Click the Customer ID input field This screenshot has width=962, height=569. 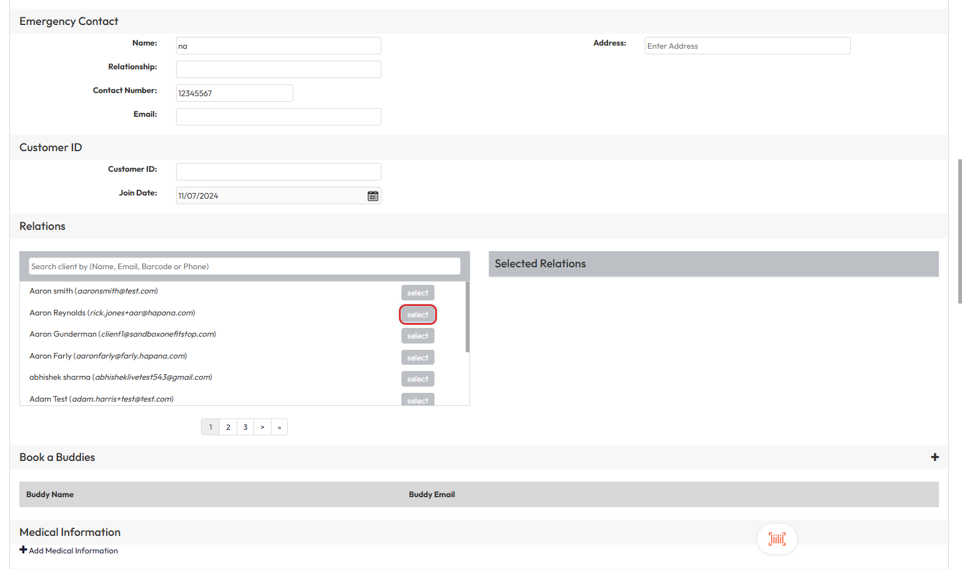point(278,172)
